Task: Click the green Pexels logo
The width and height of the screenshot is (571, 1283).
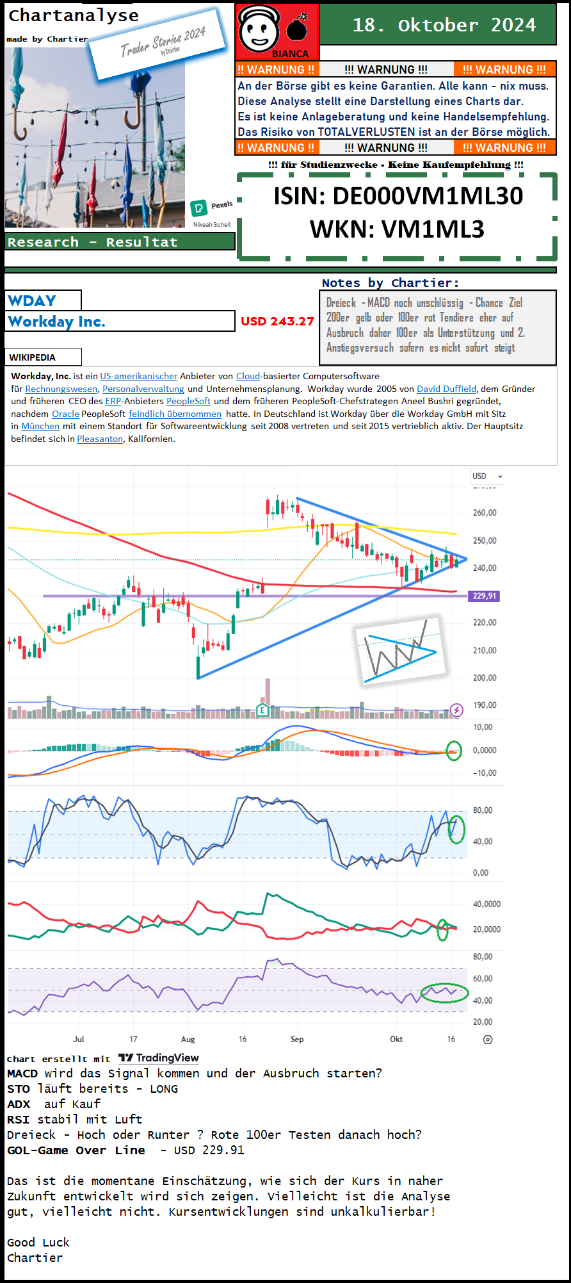Action: 198,208
